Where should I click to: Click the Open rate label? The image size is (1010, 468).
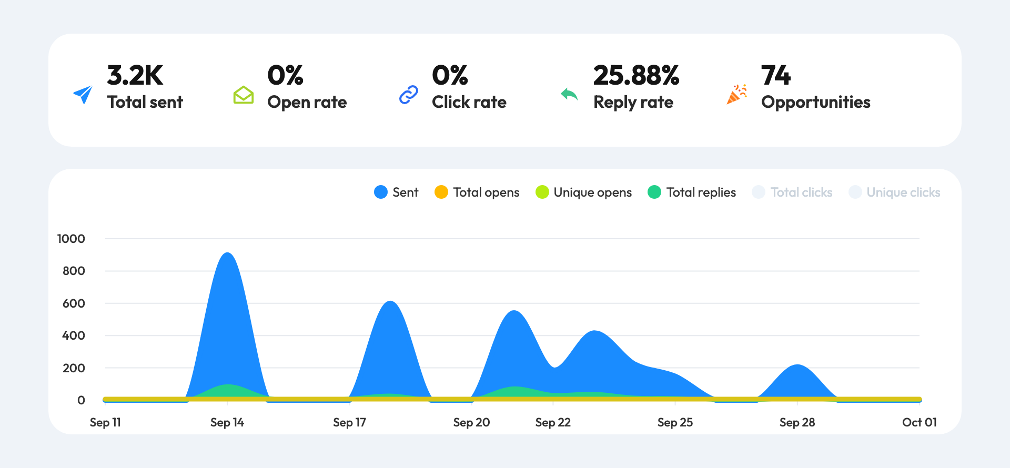(307, 103)
